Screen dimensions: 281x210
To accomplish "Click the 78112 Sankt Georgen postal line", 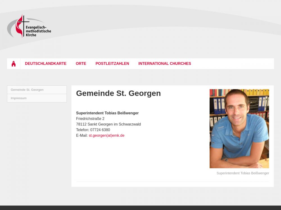I will pyautogui.click(x=108, y=124).
